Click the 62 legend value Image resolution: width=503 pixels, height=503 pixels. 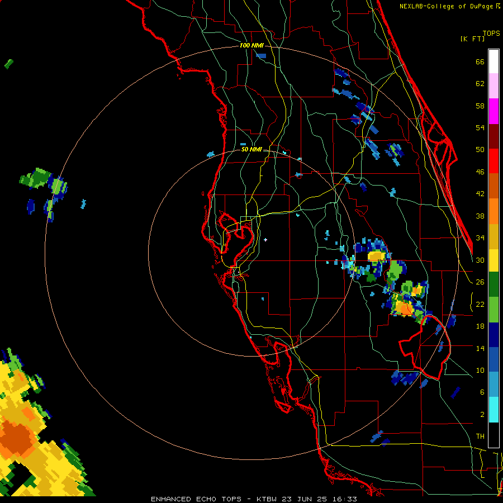pos(480,84)
